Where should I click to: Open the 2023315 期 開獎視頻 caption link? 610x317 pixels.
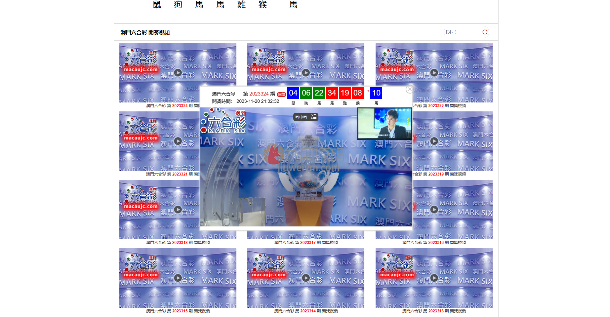click(x=178, y=311)
